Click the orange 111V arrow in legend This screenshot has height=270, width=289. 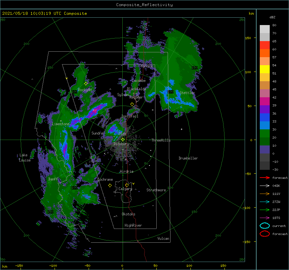pos(265,194)
